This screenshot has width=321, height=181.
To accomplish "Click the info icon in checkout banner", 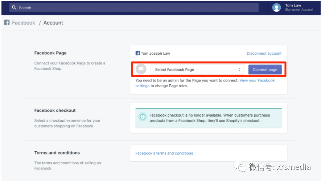I will pyautogui.click(x=143, y=117).
